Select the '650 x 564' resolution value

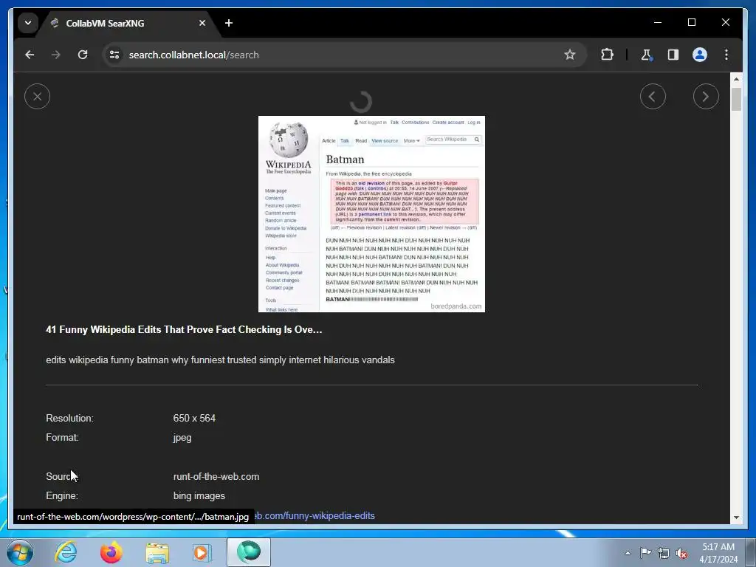pyautogui.click(x=194, y=418)
